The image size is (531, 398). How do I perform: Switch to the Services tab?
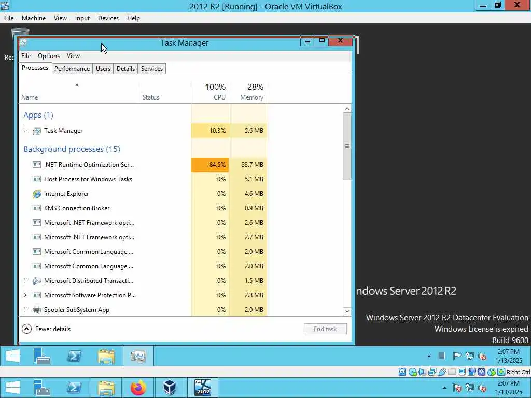tap(152, 69)
